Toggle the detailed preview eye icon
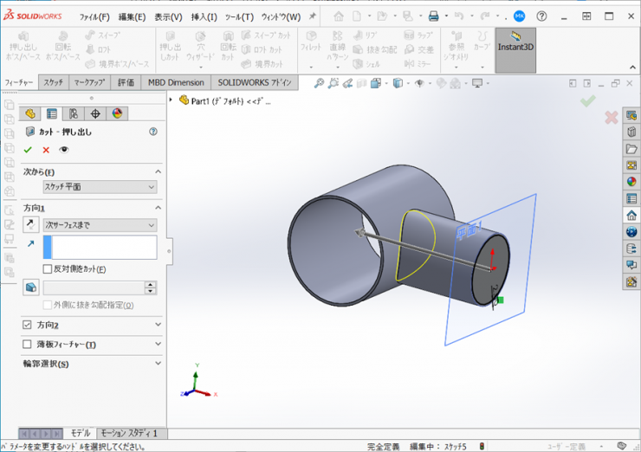This screenshot has width=641, height=452. [x=63, y=150]
